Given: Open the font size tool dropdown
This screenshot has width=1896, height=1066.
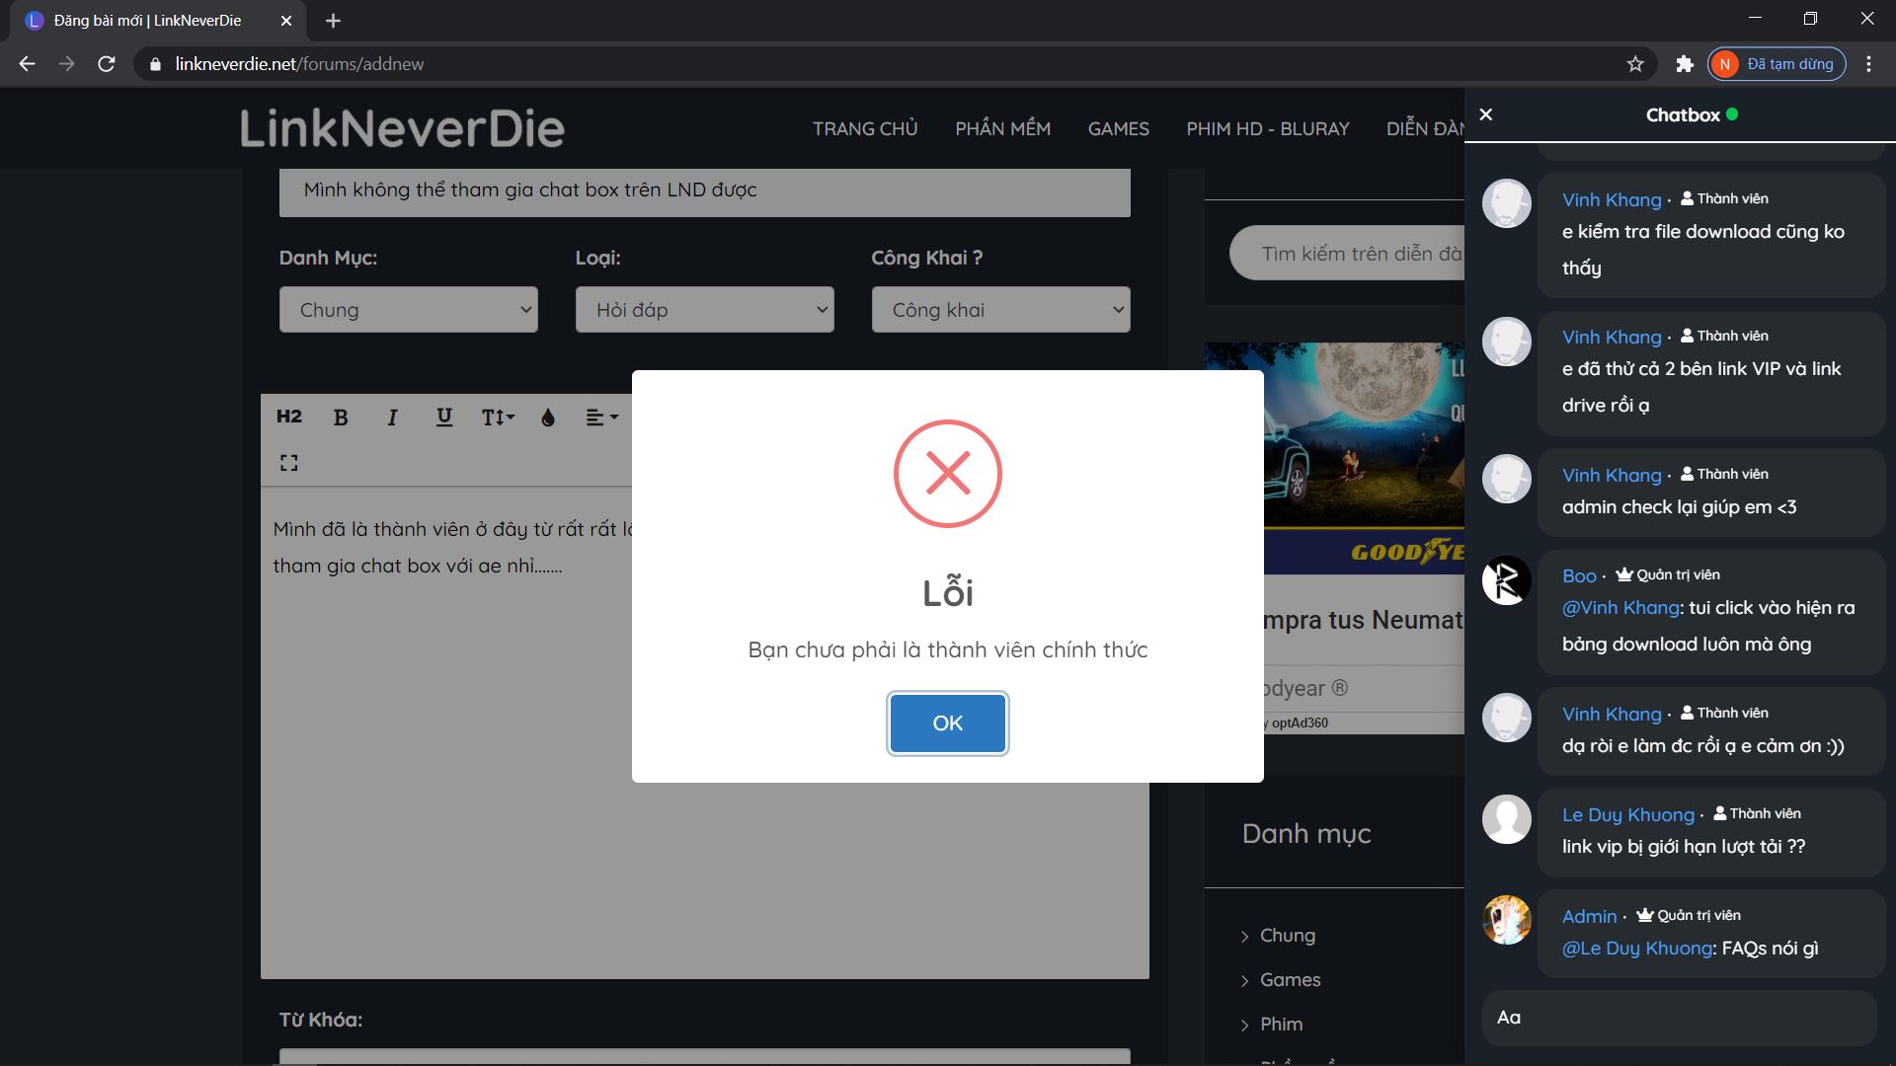Looking at the screenshot, I should coord(498,418).
